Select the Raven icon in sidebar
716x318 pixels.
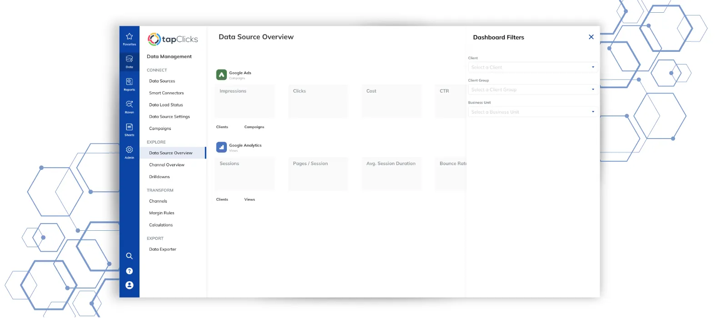pyautogui.click(x=129, y=106)
